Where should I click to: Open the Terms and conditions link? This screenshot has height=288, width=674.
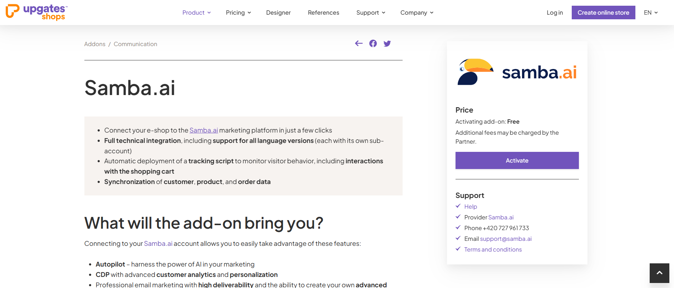click(x=493, y=249)
